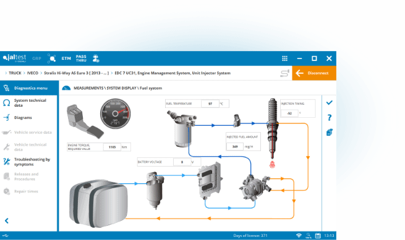Click the support agent headset icon

(96, 59)
